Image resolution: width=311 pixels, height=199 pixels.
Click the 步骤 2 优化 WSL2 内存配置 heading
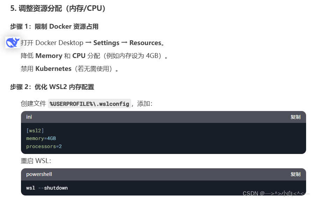click(52, 87)
